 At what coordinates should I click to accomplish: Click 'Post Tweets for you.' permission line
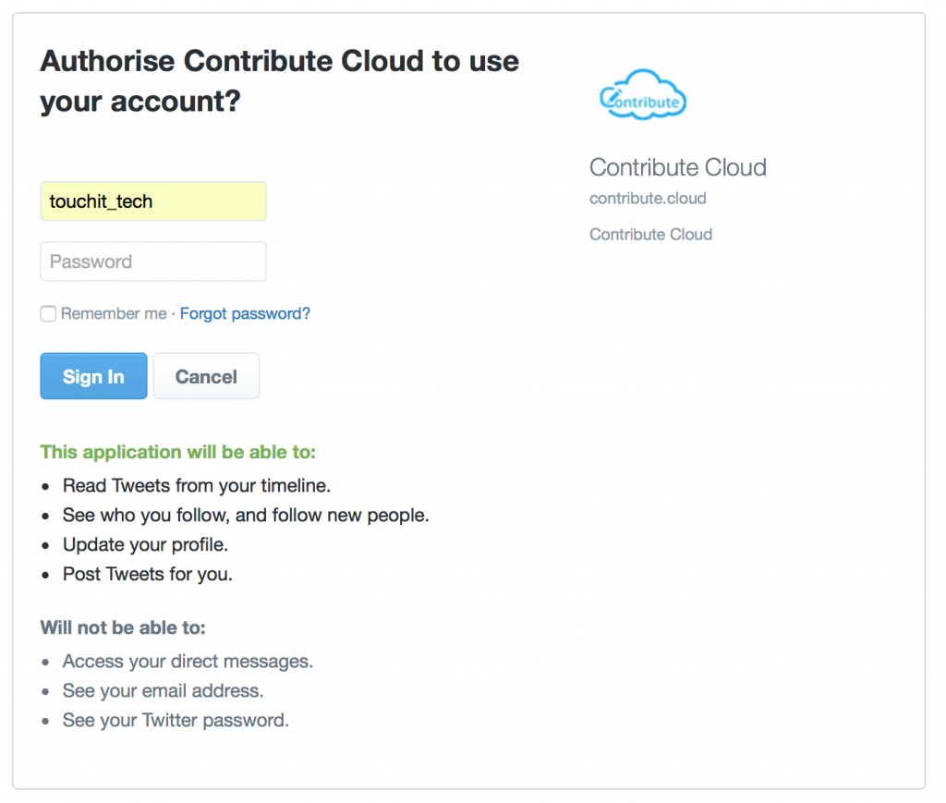(148, 575)
